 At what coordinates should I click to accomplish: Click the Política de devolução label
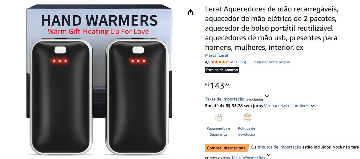point(247,131)
